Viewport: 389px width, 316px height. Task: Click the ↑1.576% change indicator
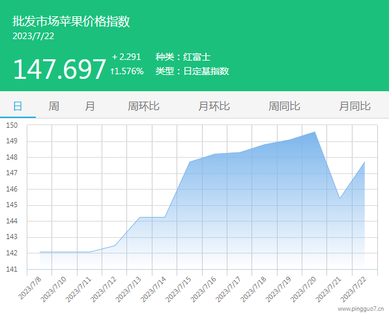(x=127, y=72)
